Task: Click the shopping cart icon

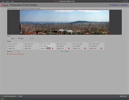Action: click(110, 5)
